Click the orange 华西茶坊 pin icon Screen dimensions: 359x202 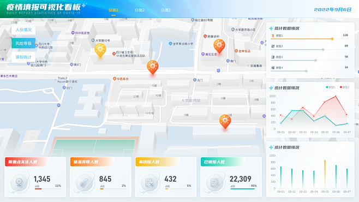coord(115,79)
